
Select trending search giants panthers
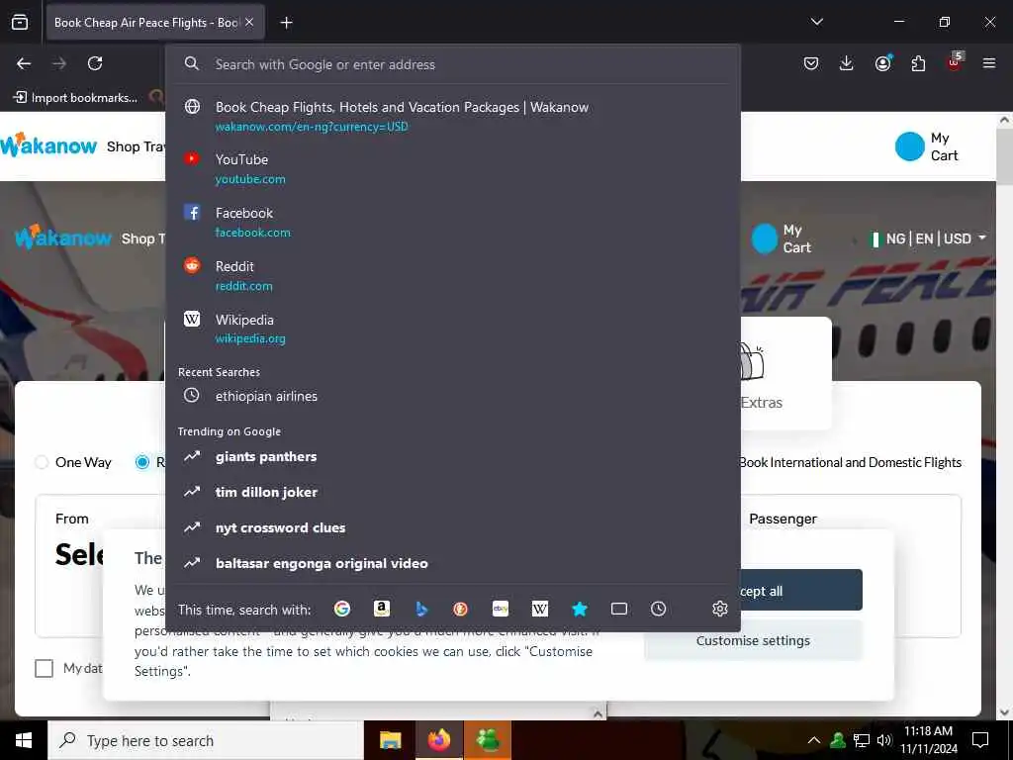(x=453, y=457)
